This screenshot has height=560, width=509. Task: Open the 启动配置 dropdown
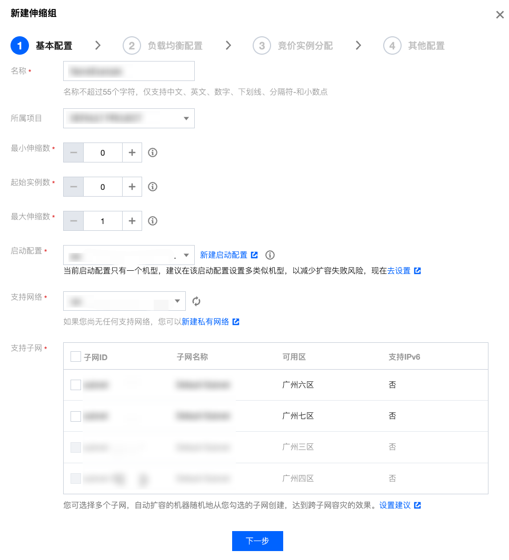(129, 255)
